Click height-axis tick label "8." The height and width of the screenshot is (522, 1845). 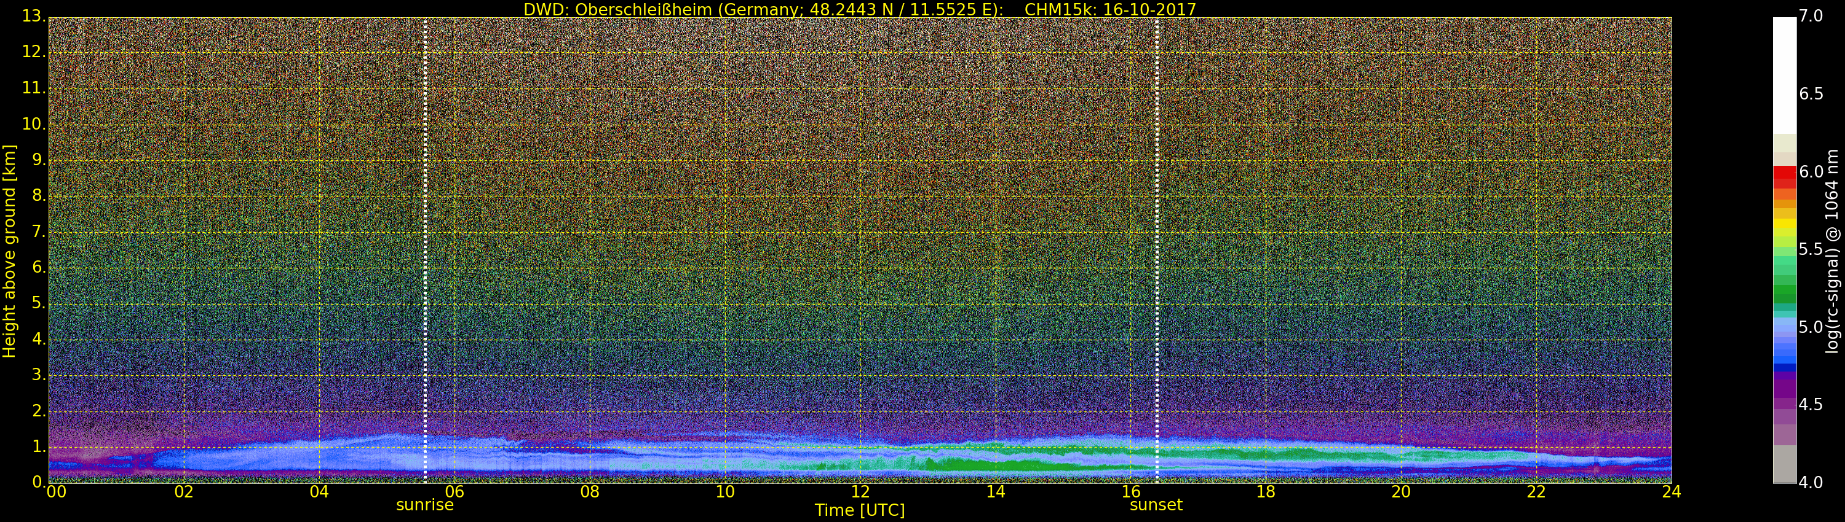coord(39,195)
